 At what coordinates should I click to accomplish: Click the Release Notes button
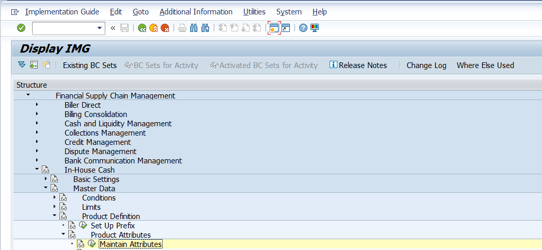click(x=359, y=65)
